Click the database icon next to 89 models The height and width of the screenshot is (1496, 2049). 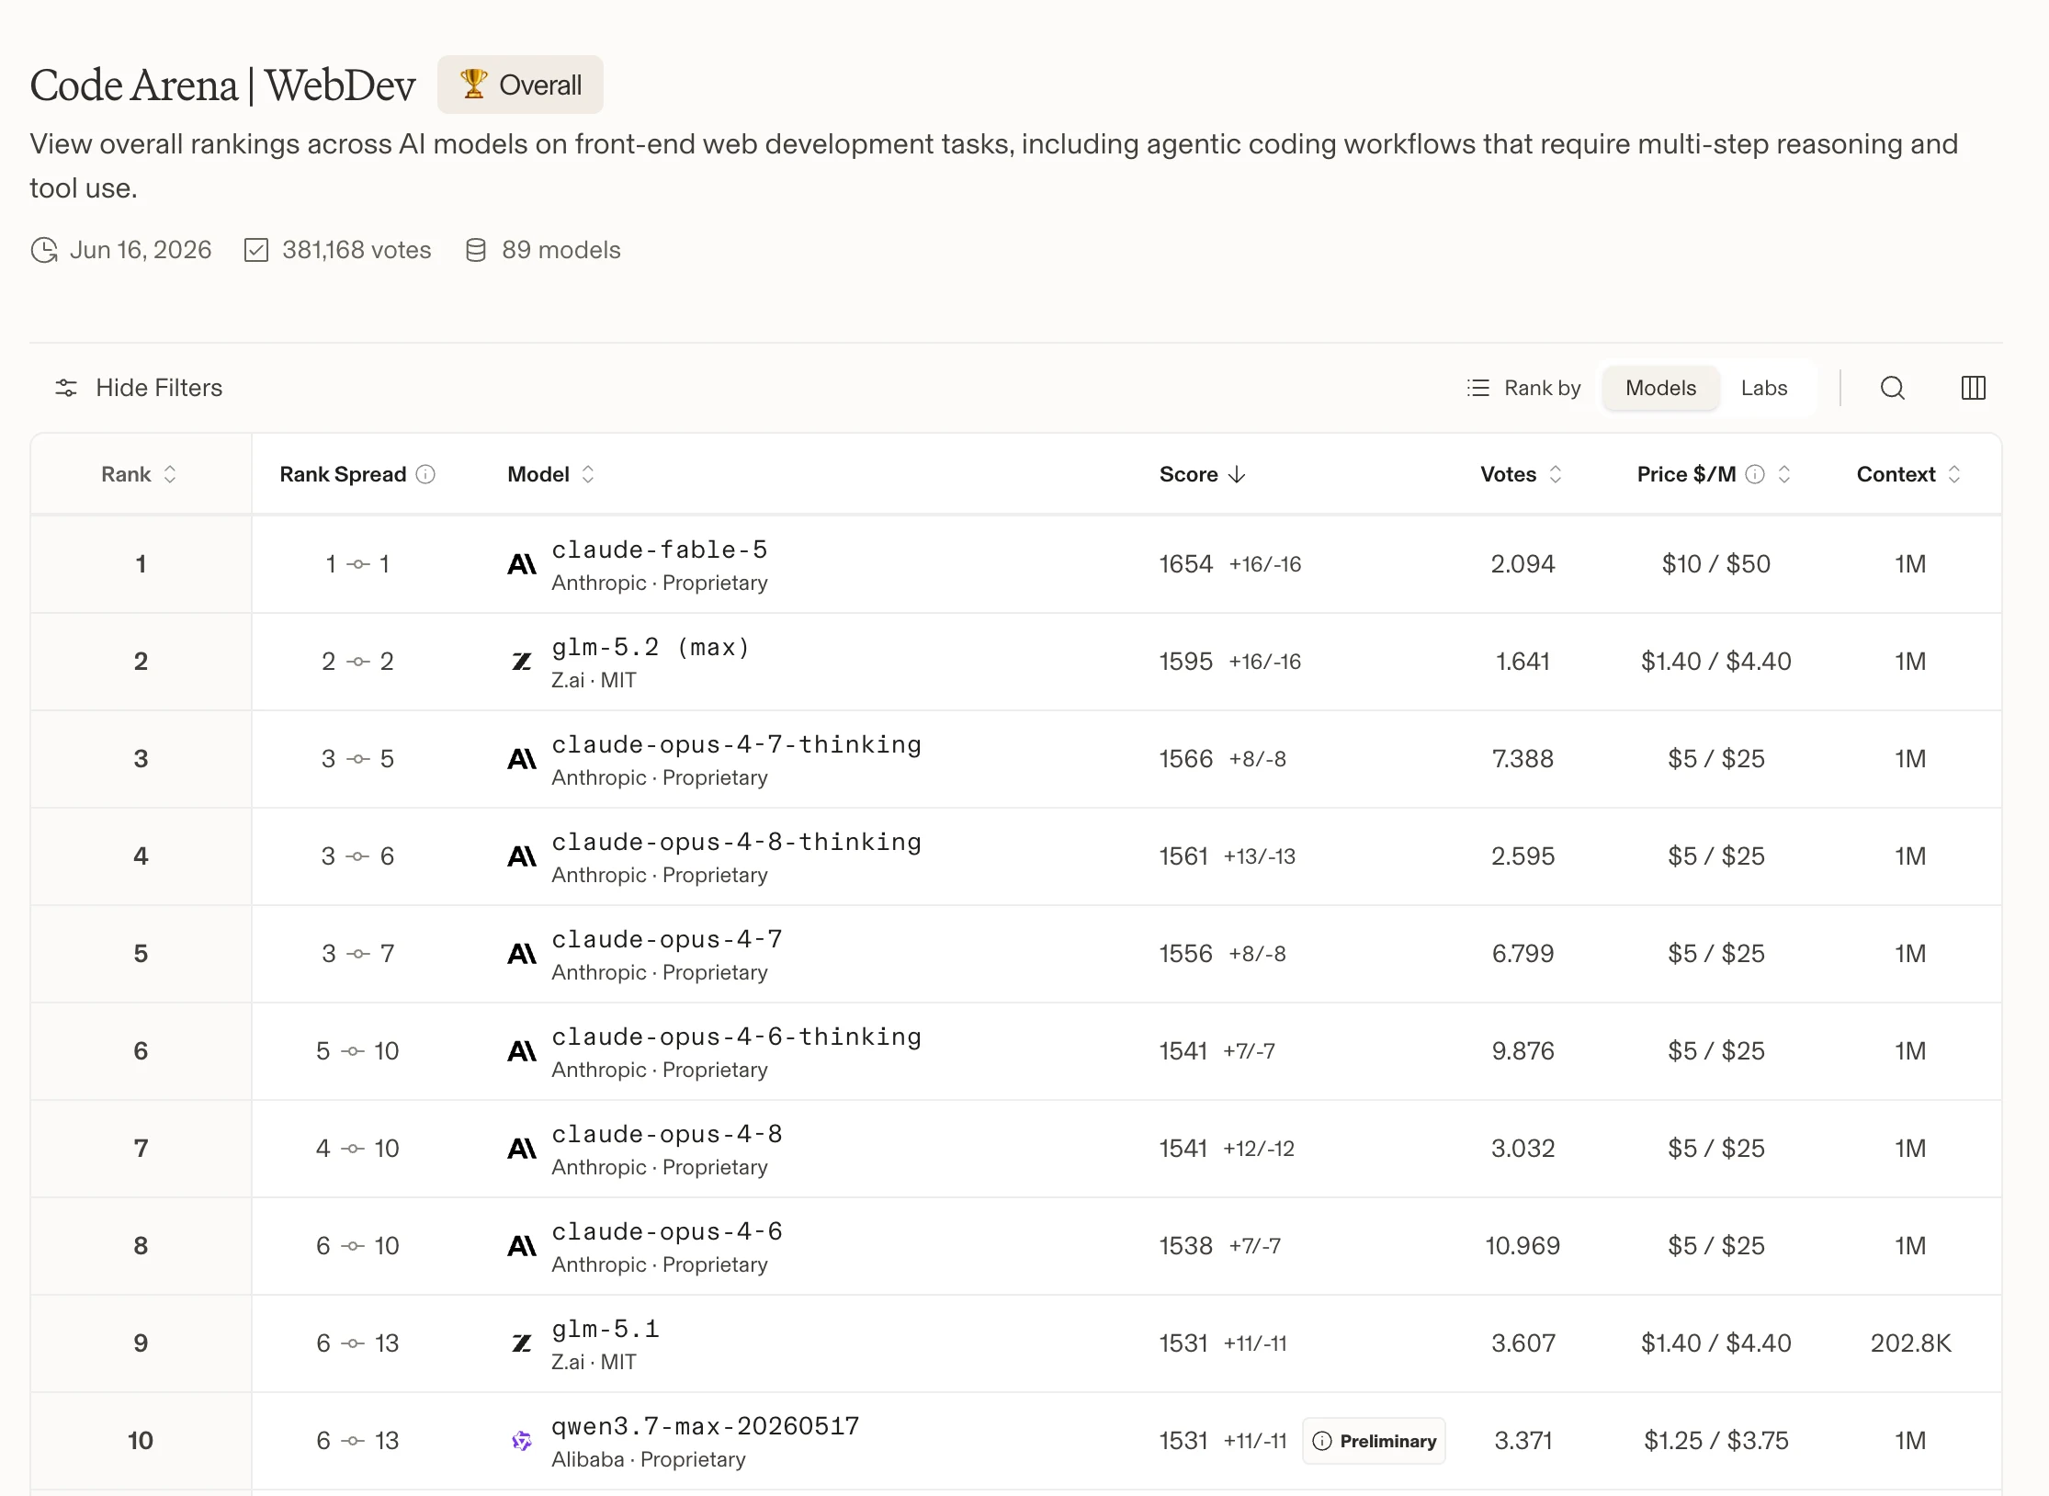click(x=475, y=250)
